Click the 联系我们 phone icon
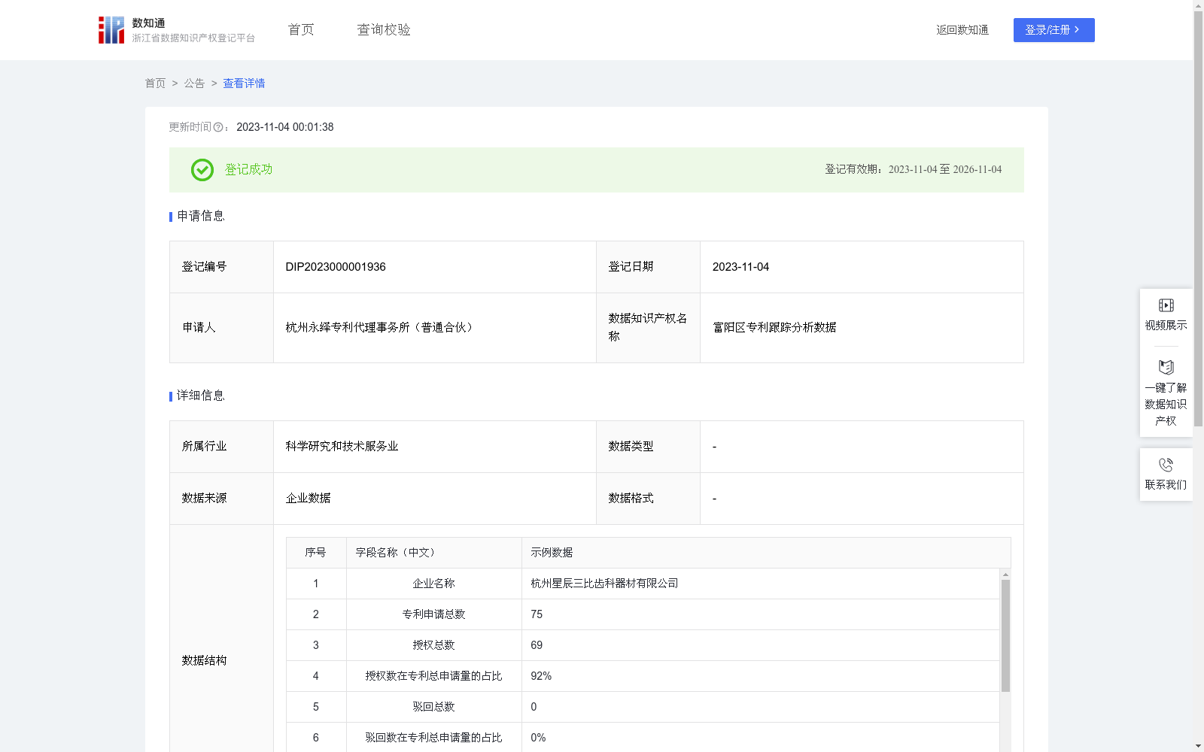The image size is (1204, 752). pos(1166,465)
